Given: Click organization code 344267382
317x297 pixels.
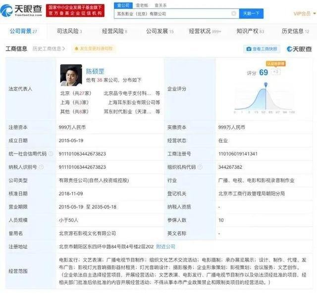Looking at the screenshot, I should 230,167.
